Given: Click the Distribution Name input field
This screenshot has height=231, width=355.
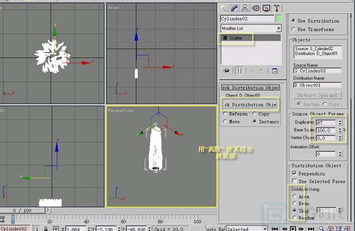Looking at the screenshot, I should click(x=317, y=85).
